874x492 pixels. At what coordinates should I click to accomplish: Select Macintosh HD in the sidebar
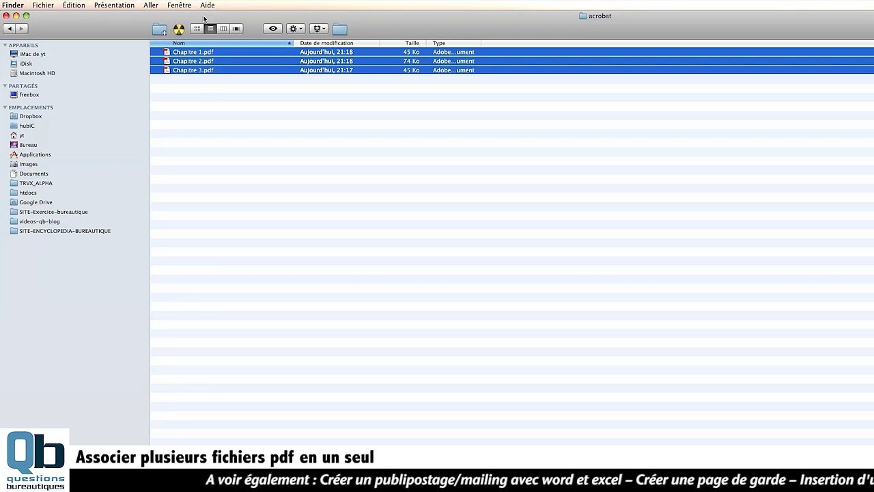click(37, 73)
